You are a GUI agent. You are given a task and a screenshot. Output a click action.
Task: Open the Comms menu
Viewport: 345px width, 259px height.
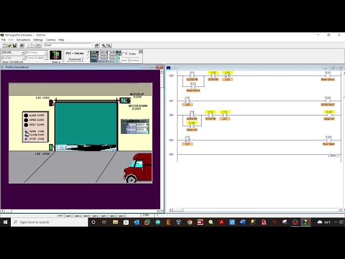pos(51,40)
